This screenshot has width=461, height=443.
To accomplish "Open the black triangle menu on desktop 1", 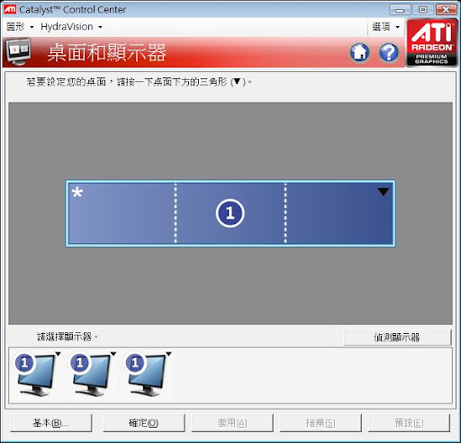I will coord(384,192).
